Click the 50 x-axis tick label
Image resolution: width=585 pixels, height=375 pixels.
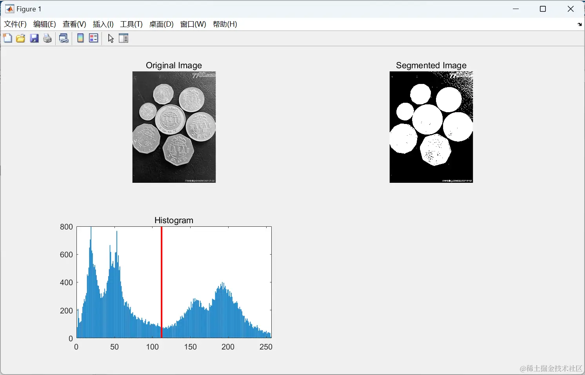pyautogui.click(x=114, y=347)
